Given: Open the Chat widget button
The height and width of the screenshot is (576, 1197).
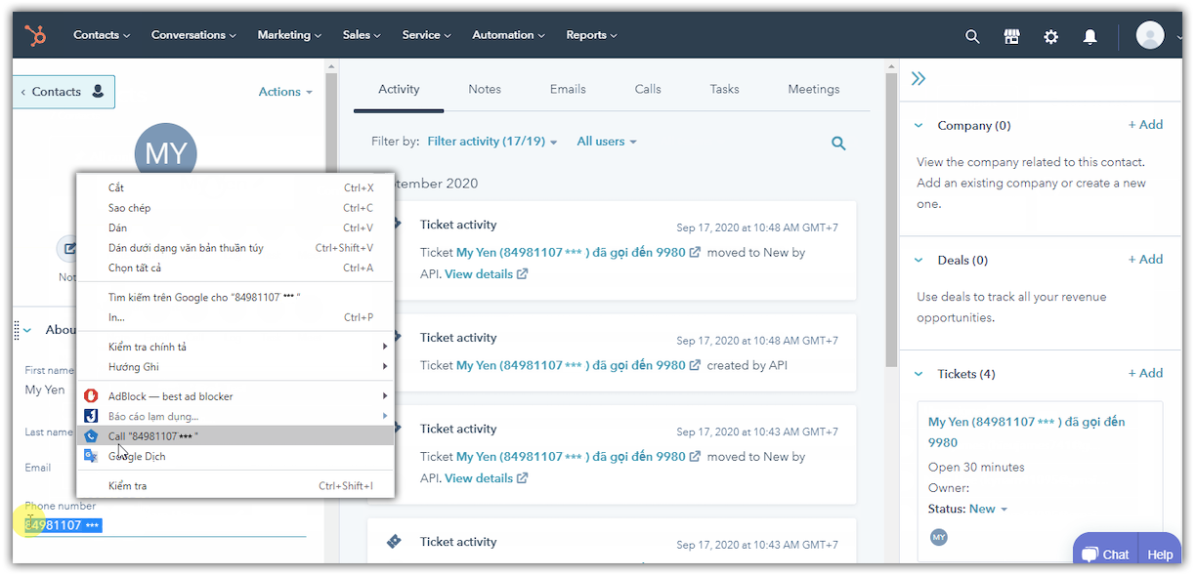Looking at the screenshot, I should coord(1104,555).
